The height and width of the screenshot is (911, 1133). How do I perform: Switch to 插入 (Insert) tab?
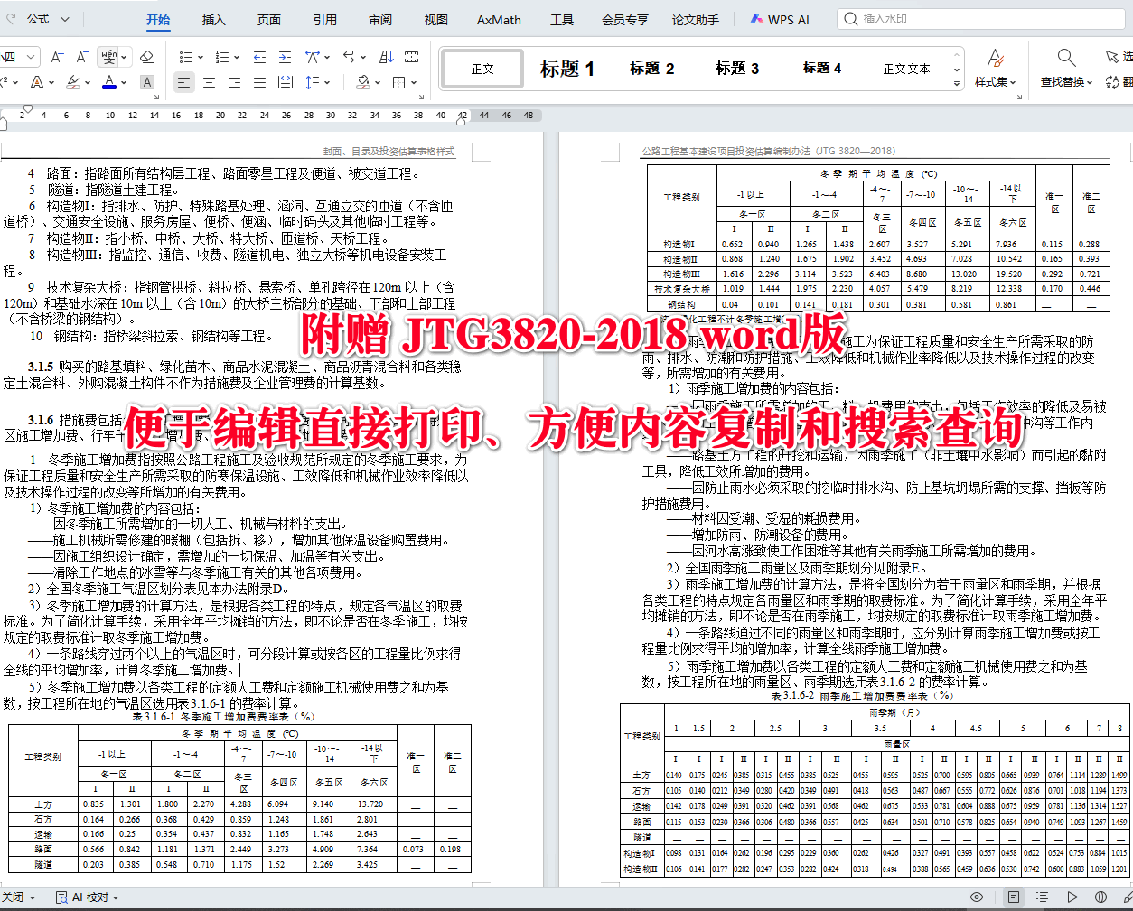click(213, 19)
